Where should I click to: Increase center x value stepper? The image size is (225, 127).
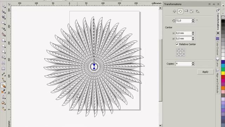pyautogui.click(x=193, y=32)
